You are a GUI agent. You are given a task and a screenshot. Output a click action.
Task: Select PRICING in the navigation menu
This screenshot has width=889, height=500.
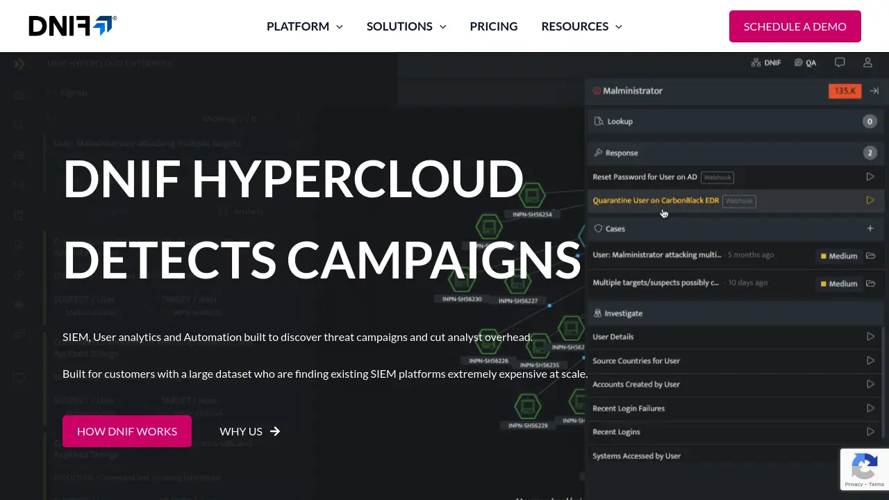[494, 26]
